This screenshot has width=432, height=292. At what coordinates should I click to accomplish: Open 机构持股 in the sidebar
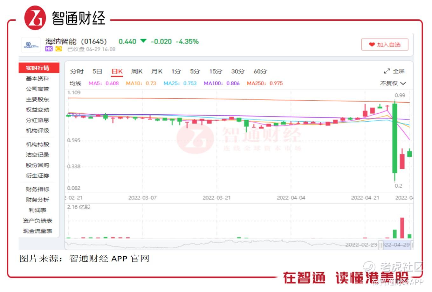pyautogui.click(x=38, y=144)
